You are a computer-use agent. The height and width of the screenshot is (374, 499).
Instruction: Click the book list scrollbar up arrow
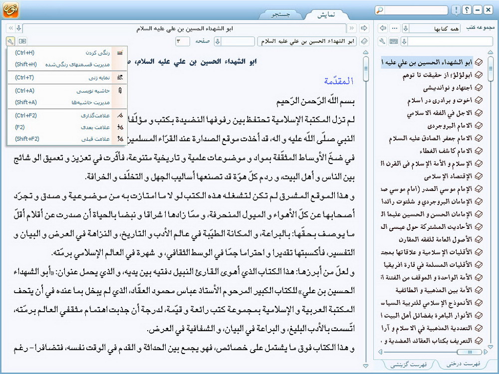pyautogui.click(x=491, y=52)
